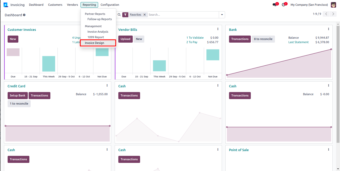Click the This Week bar in Customer Invoices
The height and width of the screenshot is (171, 340).
(49, 64)
